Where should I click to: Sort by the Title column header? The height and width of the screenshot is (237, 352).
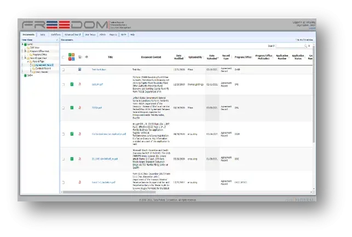pos(110,57)
